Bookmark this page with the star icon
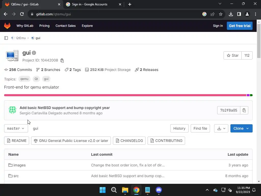The width and height of the screenshot is (261, 196). point(221,14)
